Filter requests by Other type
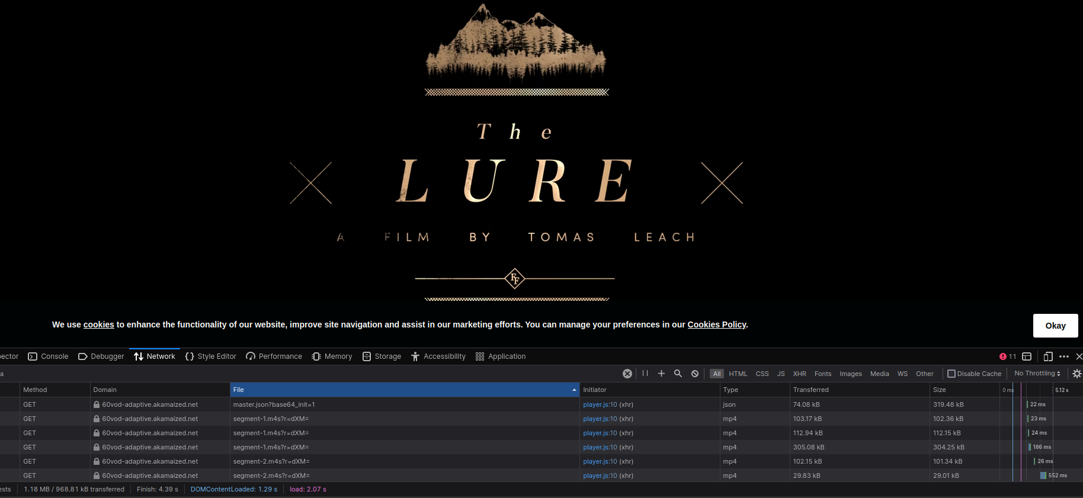Viewport: 1083px width, 498px height. [925, 374]
